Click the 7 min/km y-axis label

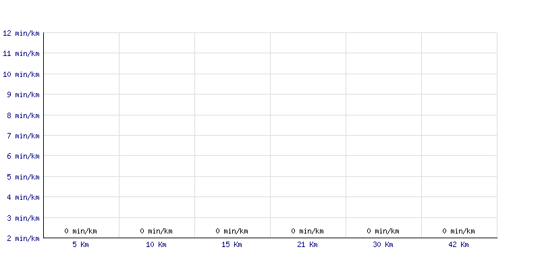tap(23, 136)
